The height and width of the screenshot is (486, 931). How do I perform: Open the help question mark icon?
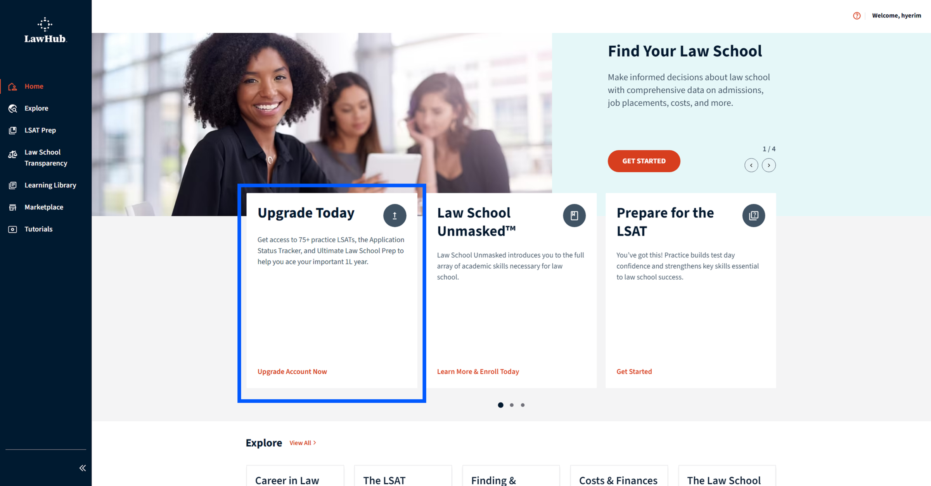click(857, 16)
